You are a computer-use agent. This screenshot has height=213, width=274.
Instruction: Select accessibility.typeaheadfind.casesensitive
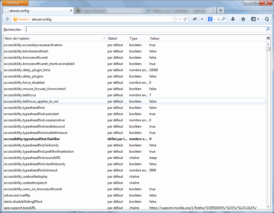click(134, 120)
